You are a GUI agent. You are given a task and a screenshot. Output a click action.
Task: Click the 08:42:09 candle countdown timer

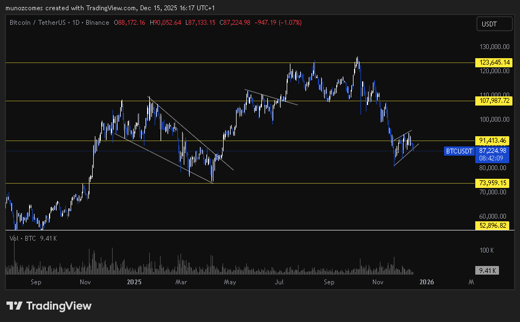(491, 158)
